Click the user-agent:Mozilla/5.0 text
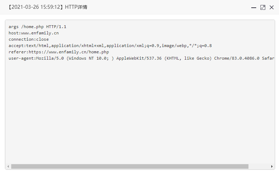279x174 pixels. 36,58
